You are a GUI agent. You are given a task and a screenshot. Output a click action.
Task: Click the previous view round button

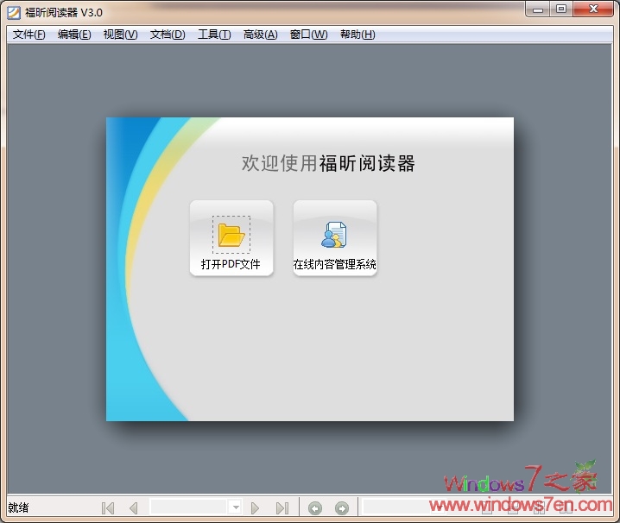coord(315,508)
